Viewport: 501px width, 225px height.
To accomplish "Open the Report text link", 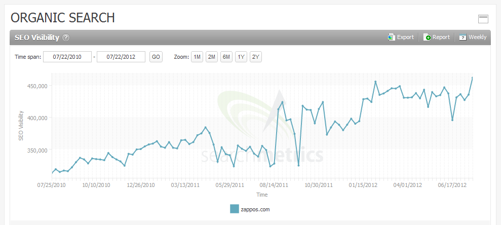I will [x=441, y=37].
